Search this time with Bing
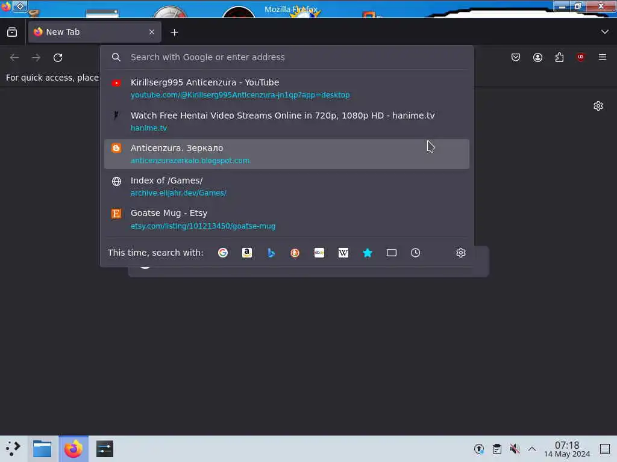Viewport: 617px width, 462px height. 271,253
